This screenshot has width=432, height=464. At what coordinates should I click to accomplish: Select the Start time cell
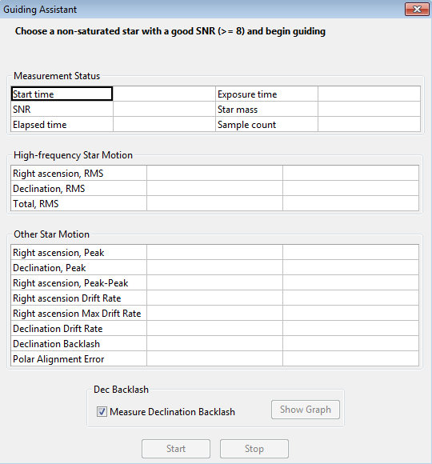62,94
